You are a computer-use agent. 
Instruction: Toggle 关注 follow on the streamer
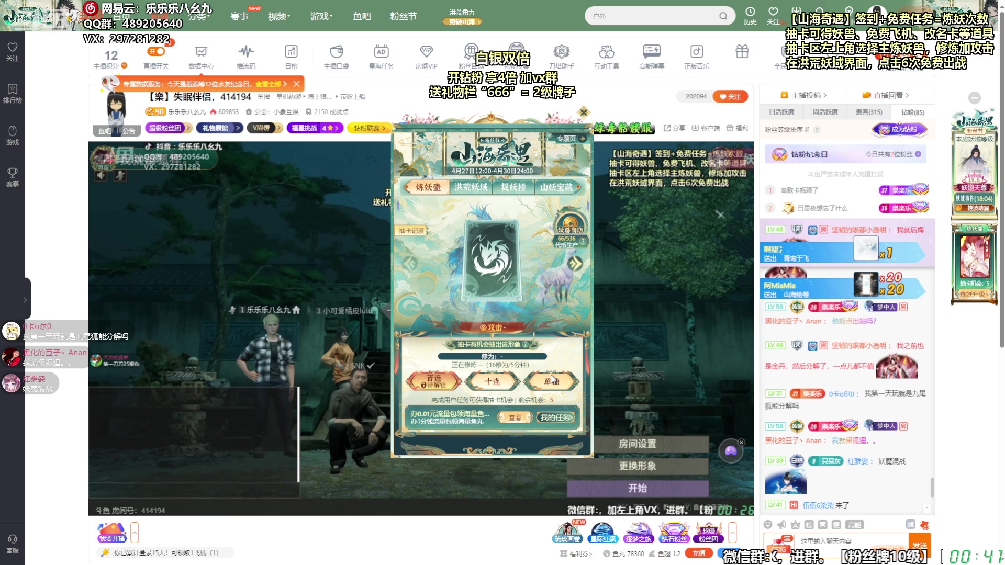pos(730,96)
